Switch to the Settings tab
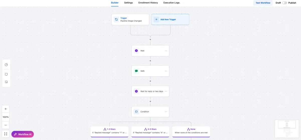Viewport: 301px width, 140px height. [128, 3]
